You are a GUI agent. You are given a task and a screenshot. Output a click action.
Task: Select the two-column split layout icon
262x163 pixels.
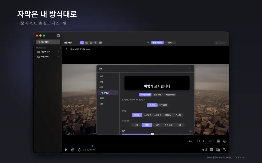tap(86, 43)
